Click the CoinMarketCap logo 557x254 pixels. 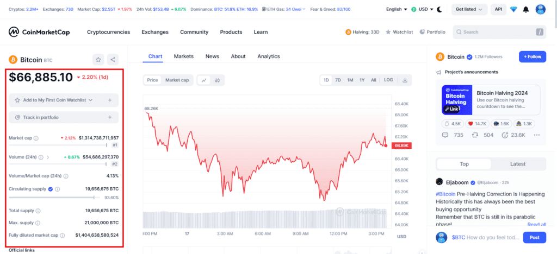pos(39,32)
